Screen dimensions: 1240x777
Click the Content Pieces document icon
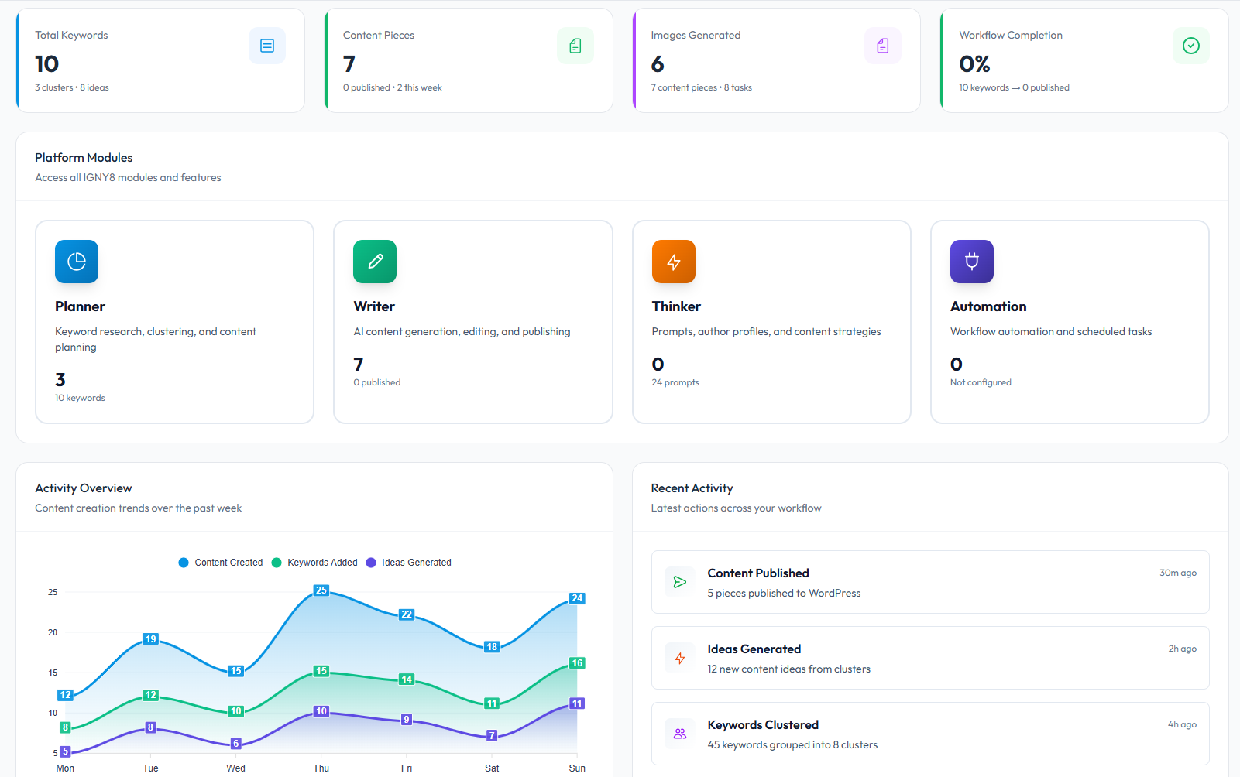(x=575, y=46)
